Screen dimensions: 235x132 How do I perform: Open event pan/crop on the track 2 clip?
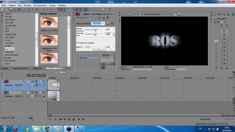(x=58, y=95)
